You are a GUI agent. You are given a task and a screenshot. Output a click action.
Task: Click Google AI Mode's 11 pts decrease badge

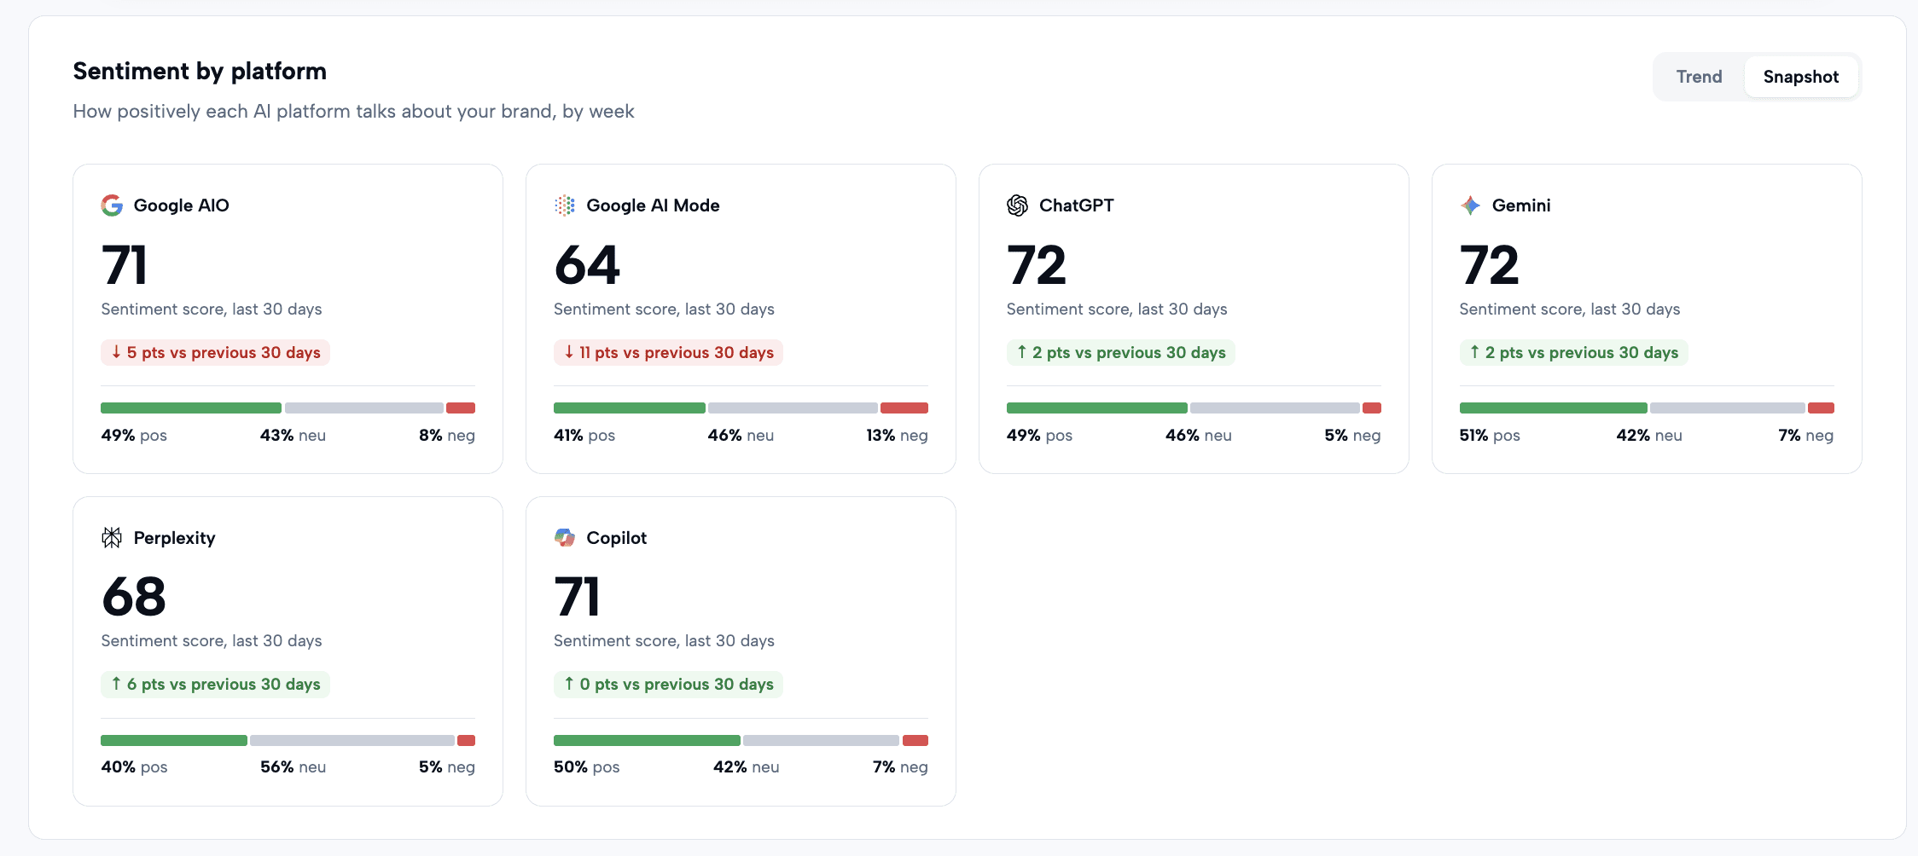(x=668, y=352)
